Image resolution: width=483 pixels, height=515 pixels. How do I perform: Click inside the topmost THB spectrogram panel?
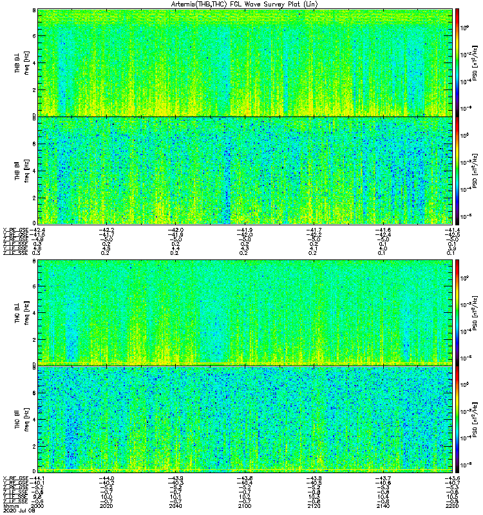(244, 62)
